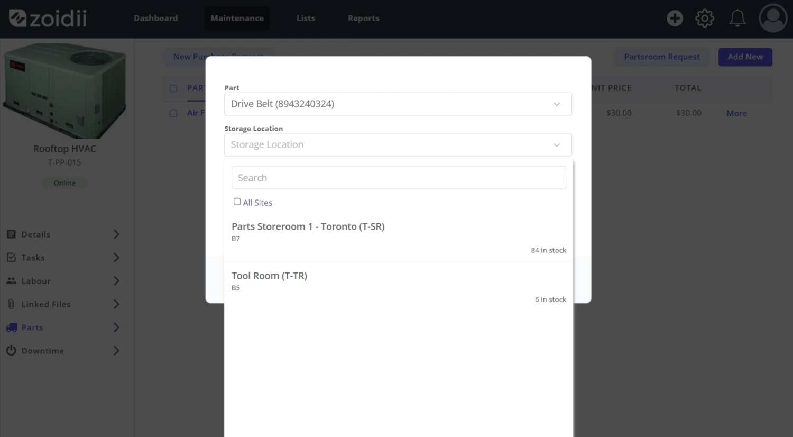Click the More link in the row

coord(736,113)
